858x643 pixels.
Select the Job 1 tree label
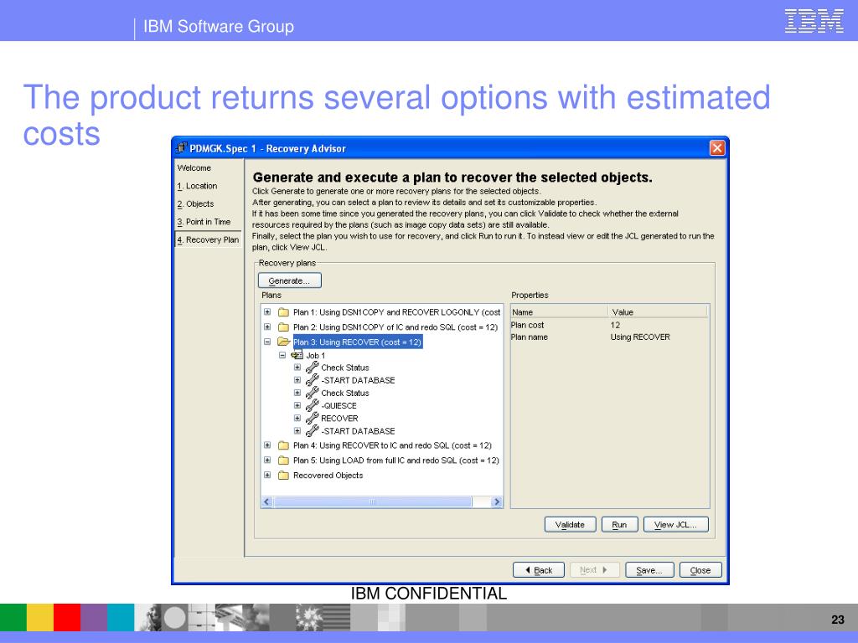[316, 355]
